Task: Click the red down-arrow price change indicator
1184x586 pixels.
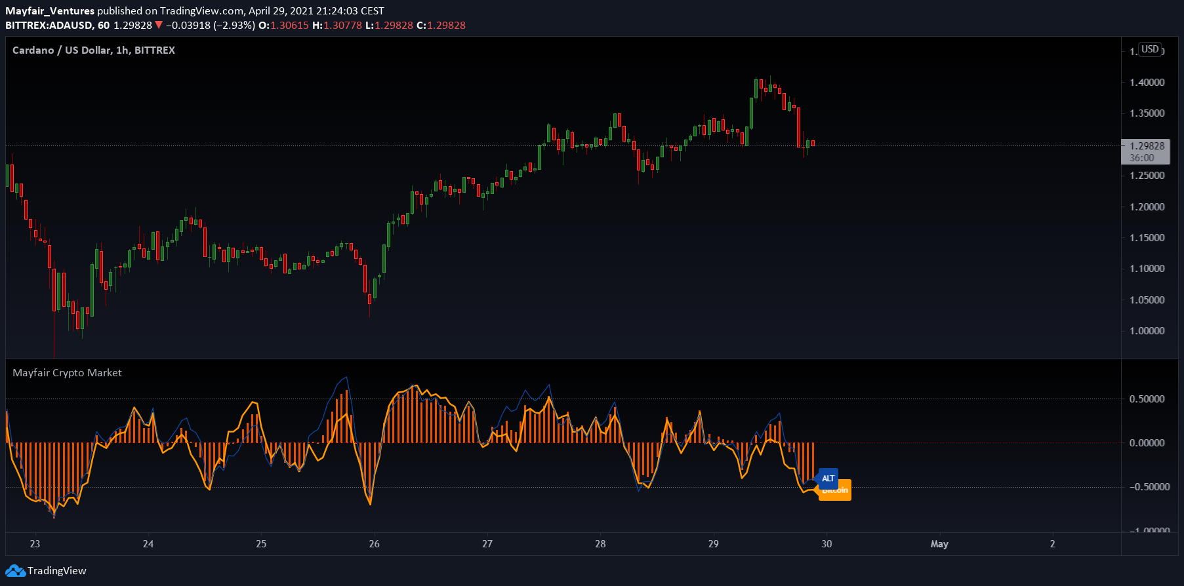Action: (x=158, y=26)
